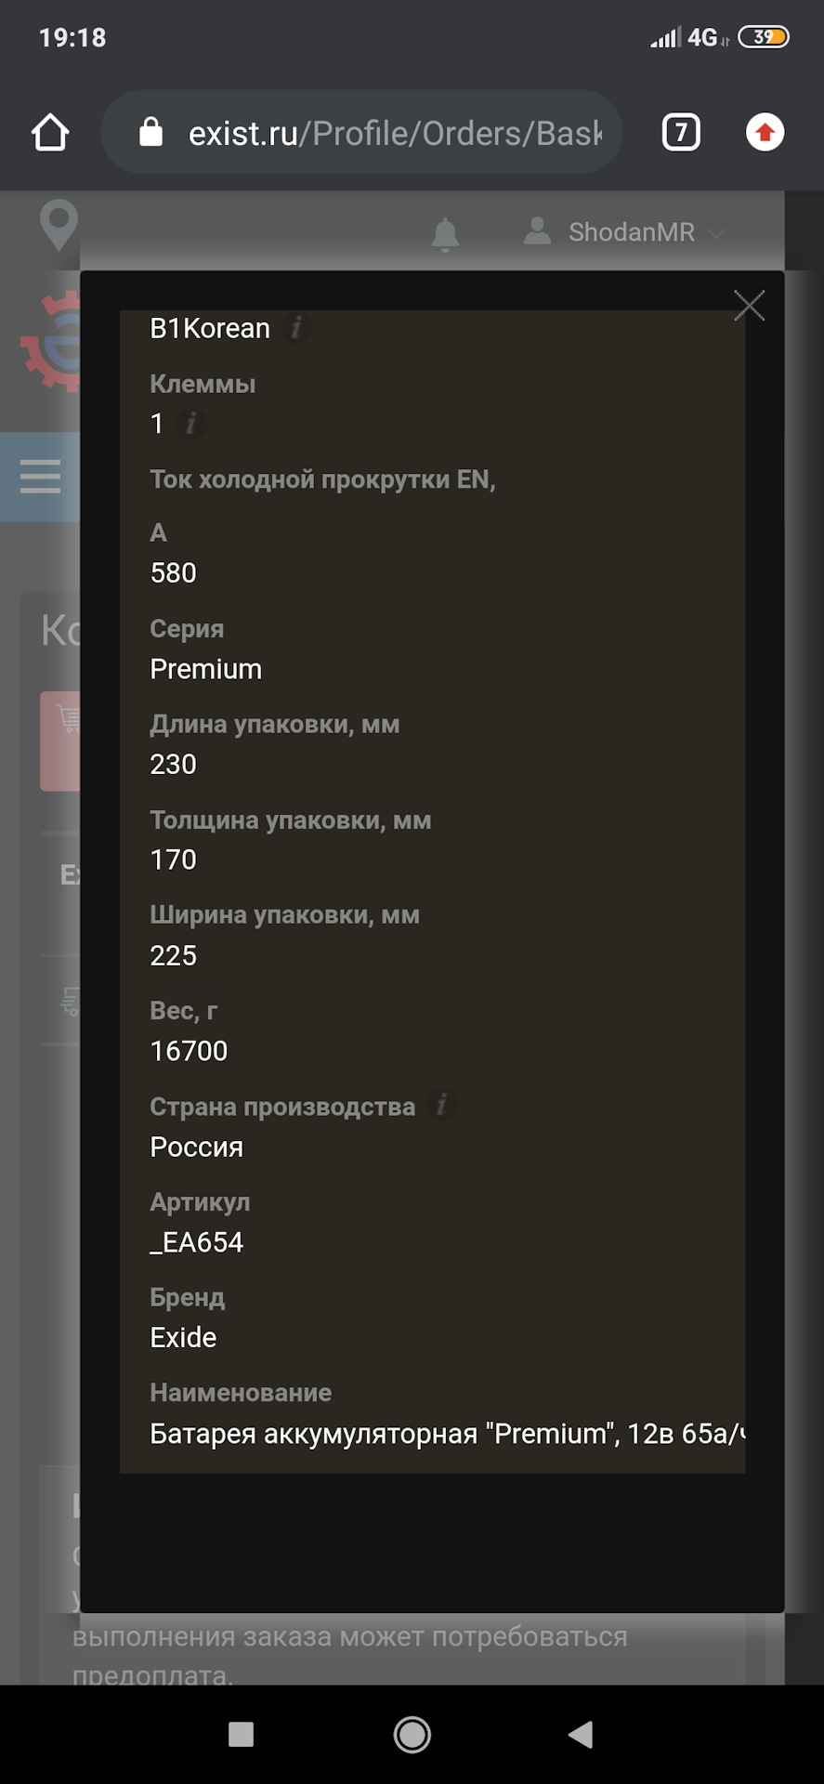Open the hamburger menu
824x1784 pixels.
40,476
